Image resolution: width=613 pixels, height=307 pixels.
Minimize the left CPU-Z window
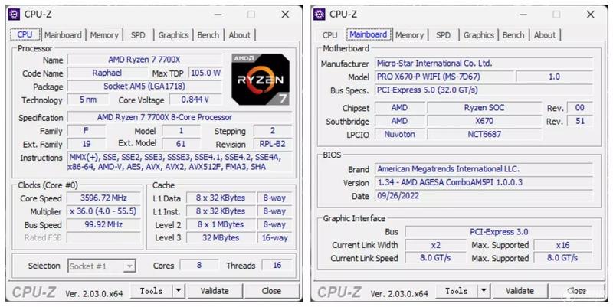218,15
